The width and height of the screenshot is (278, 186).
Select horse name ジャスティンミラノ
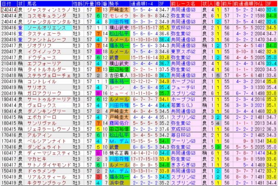click(x=49, y=10)
